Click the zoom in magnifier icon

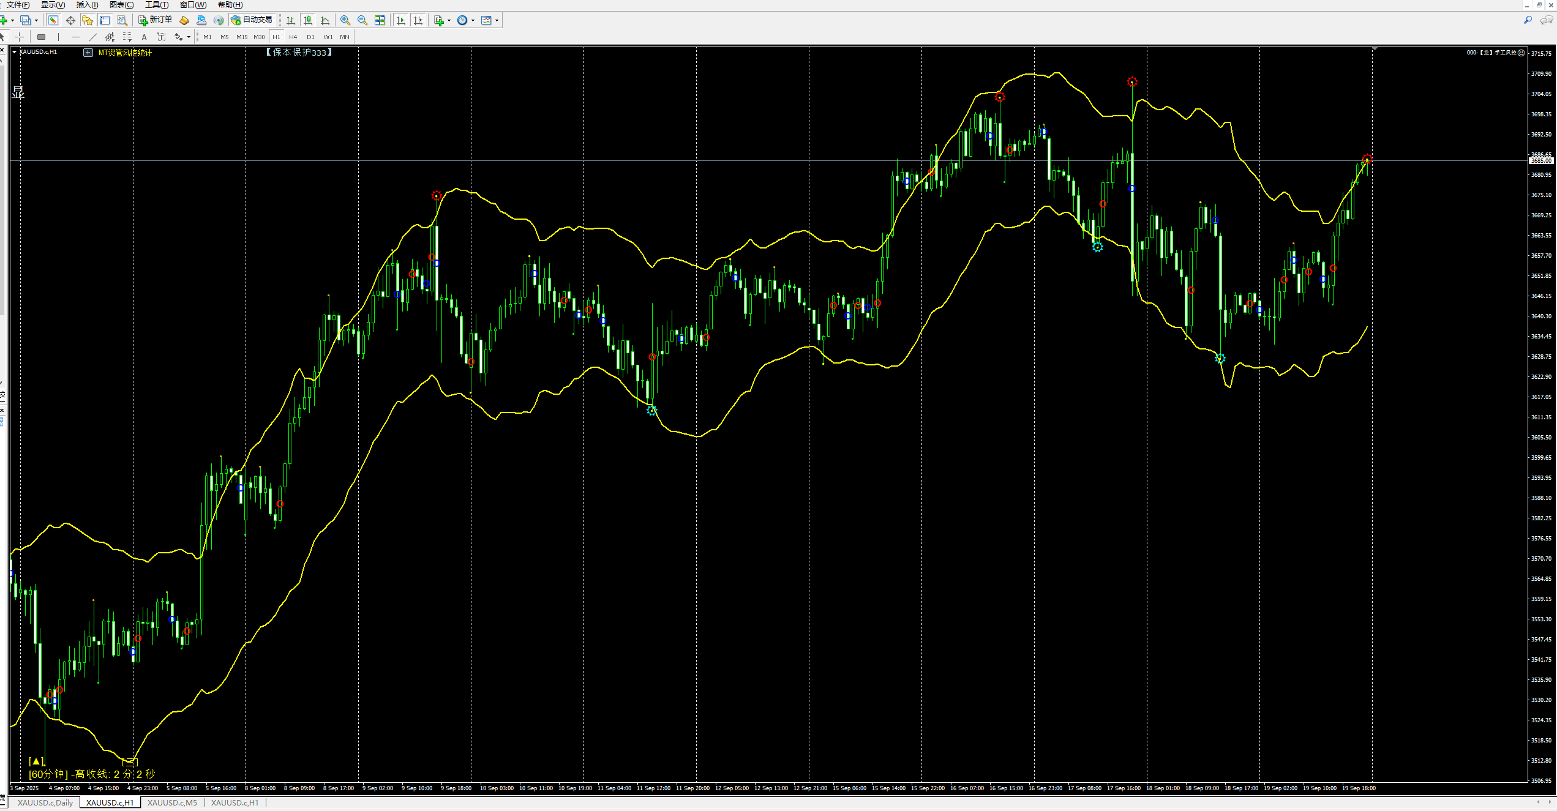(x=345, y=20)
